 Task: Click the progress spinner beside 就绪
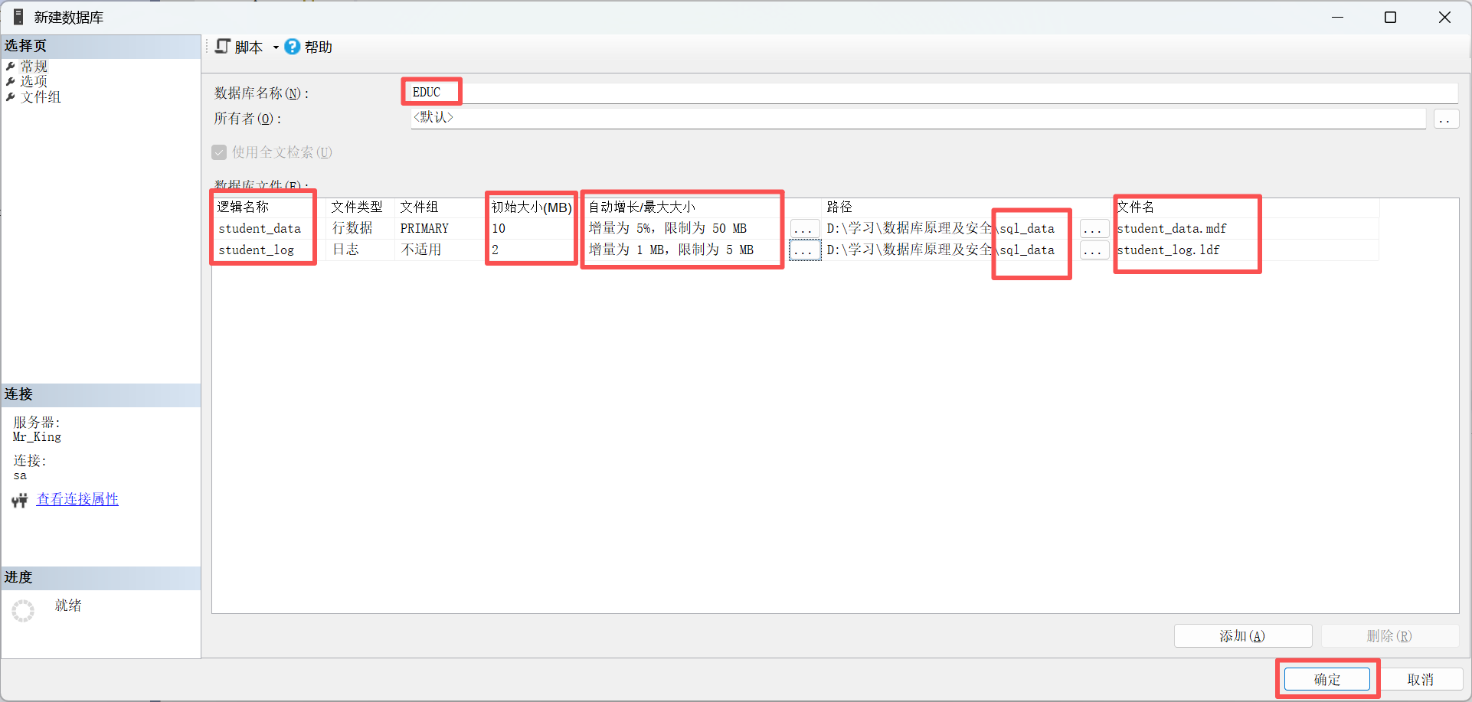23,610
